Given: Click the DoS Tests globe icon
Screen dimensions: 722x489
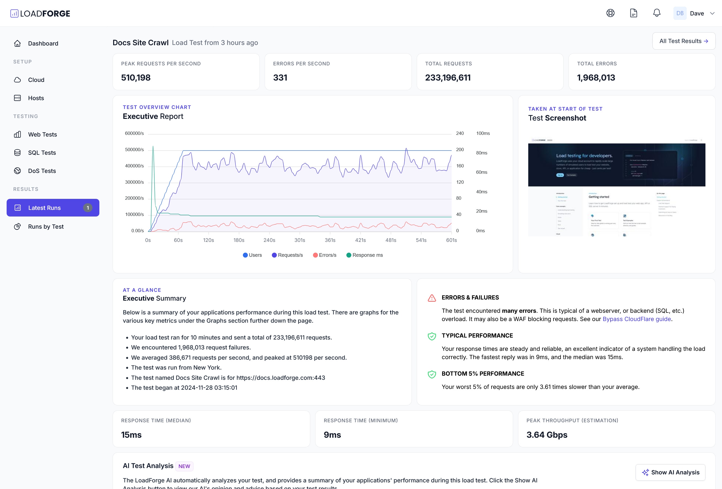Looking at the screenshot, I should [x=17, y=171].
